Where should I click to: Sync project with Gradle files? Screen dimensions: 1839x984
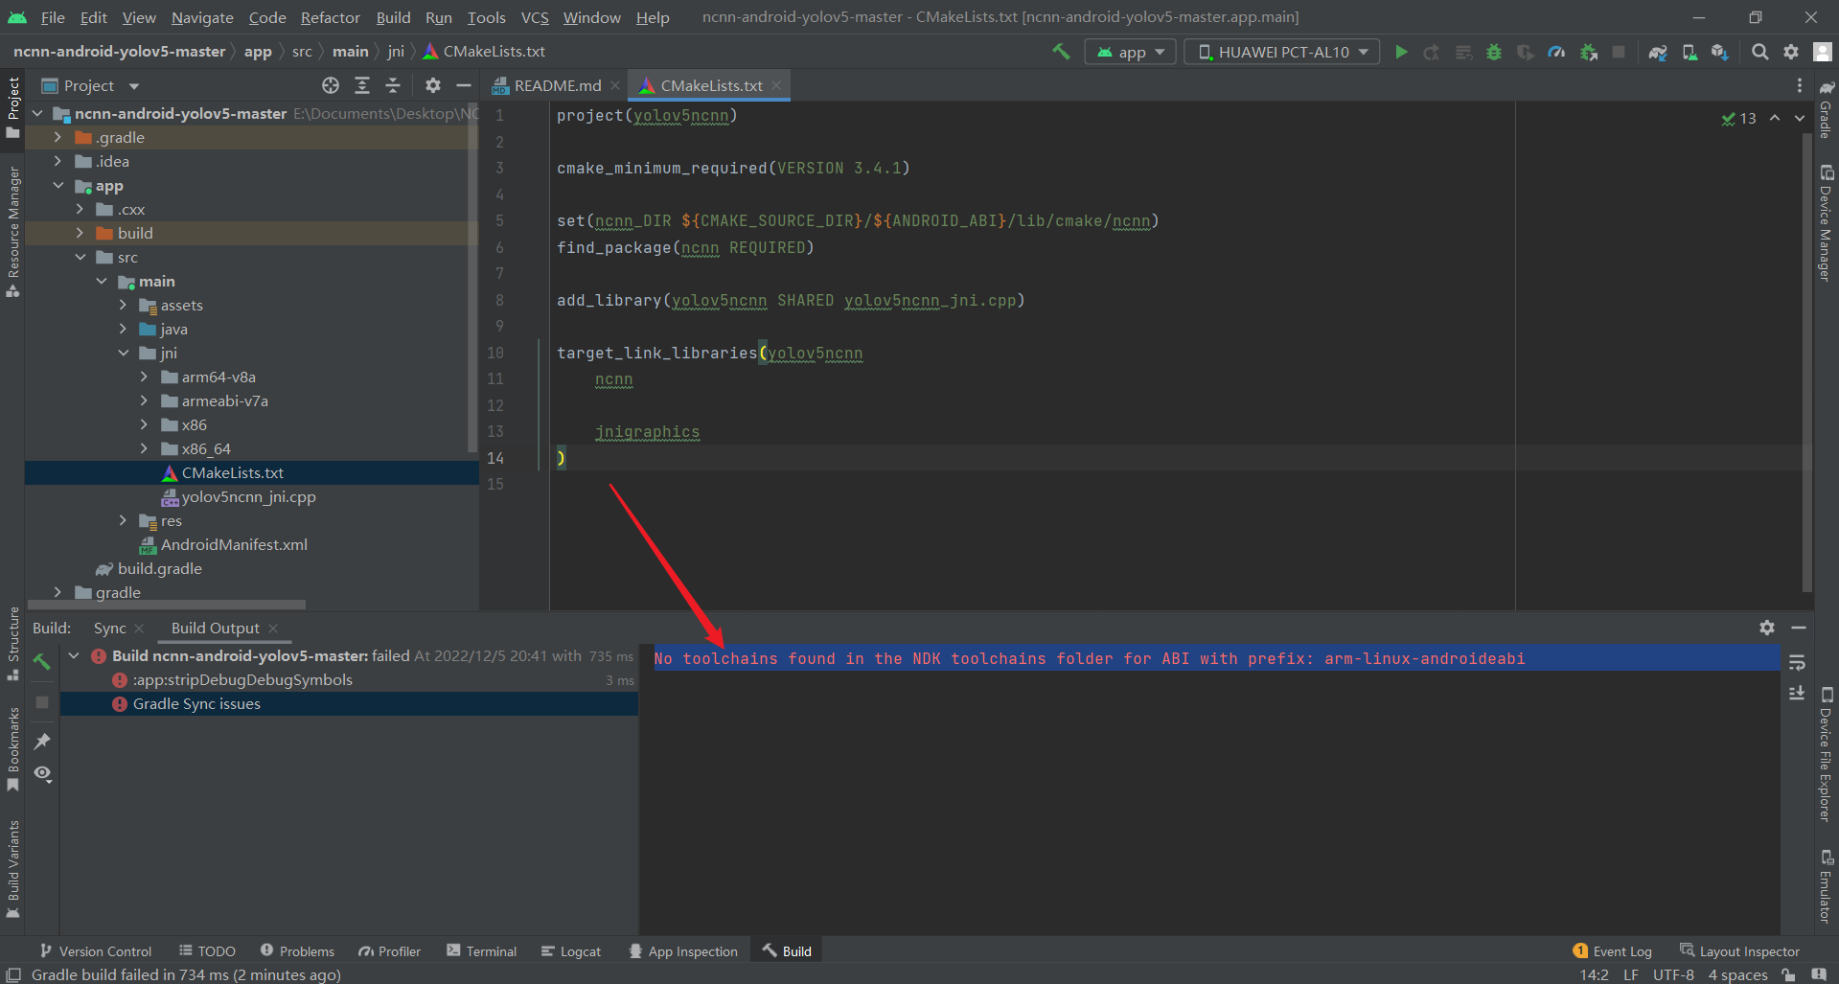(x=1658, y=52)
